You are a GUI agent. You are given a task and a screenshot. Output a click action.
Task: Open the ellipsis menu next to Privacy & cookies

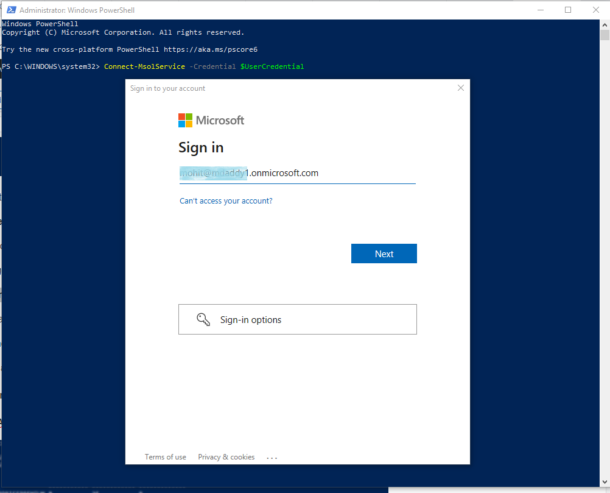click(272, 456)
